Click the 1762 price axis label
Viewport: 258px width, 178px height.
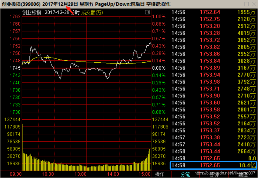pos(15,17)
